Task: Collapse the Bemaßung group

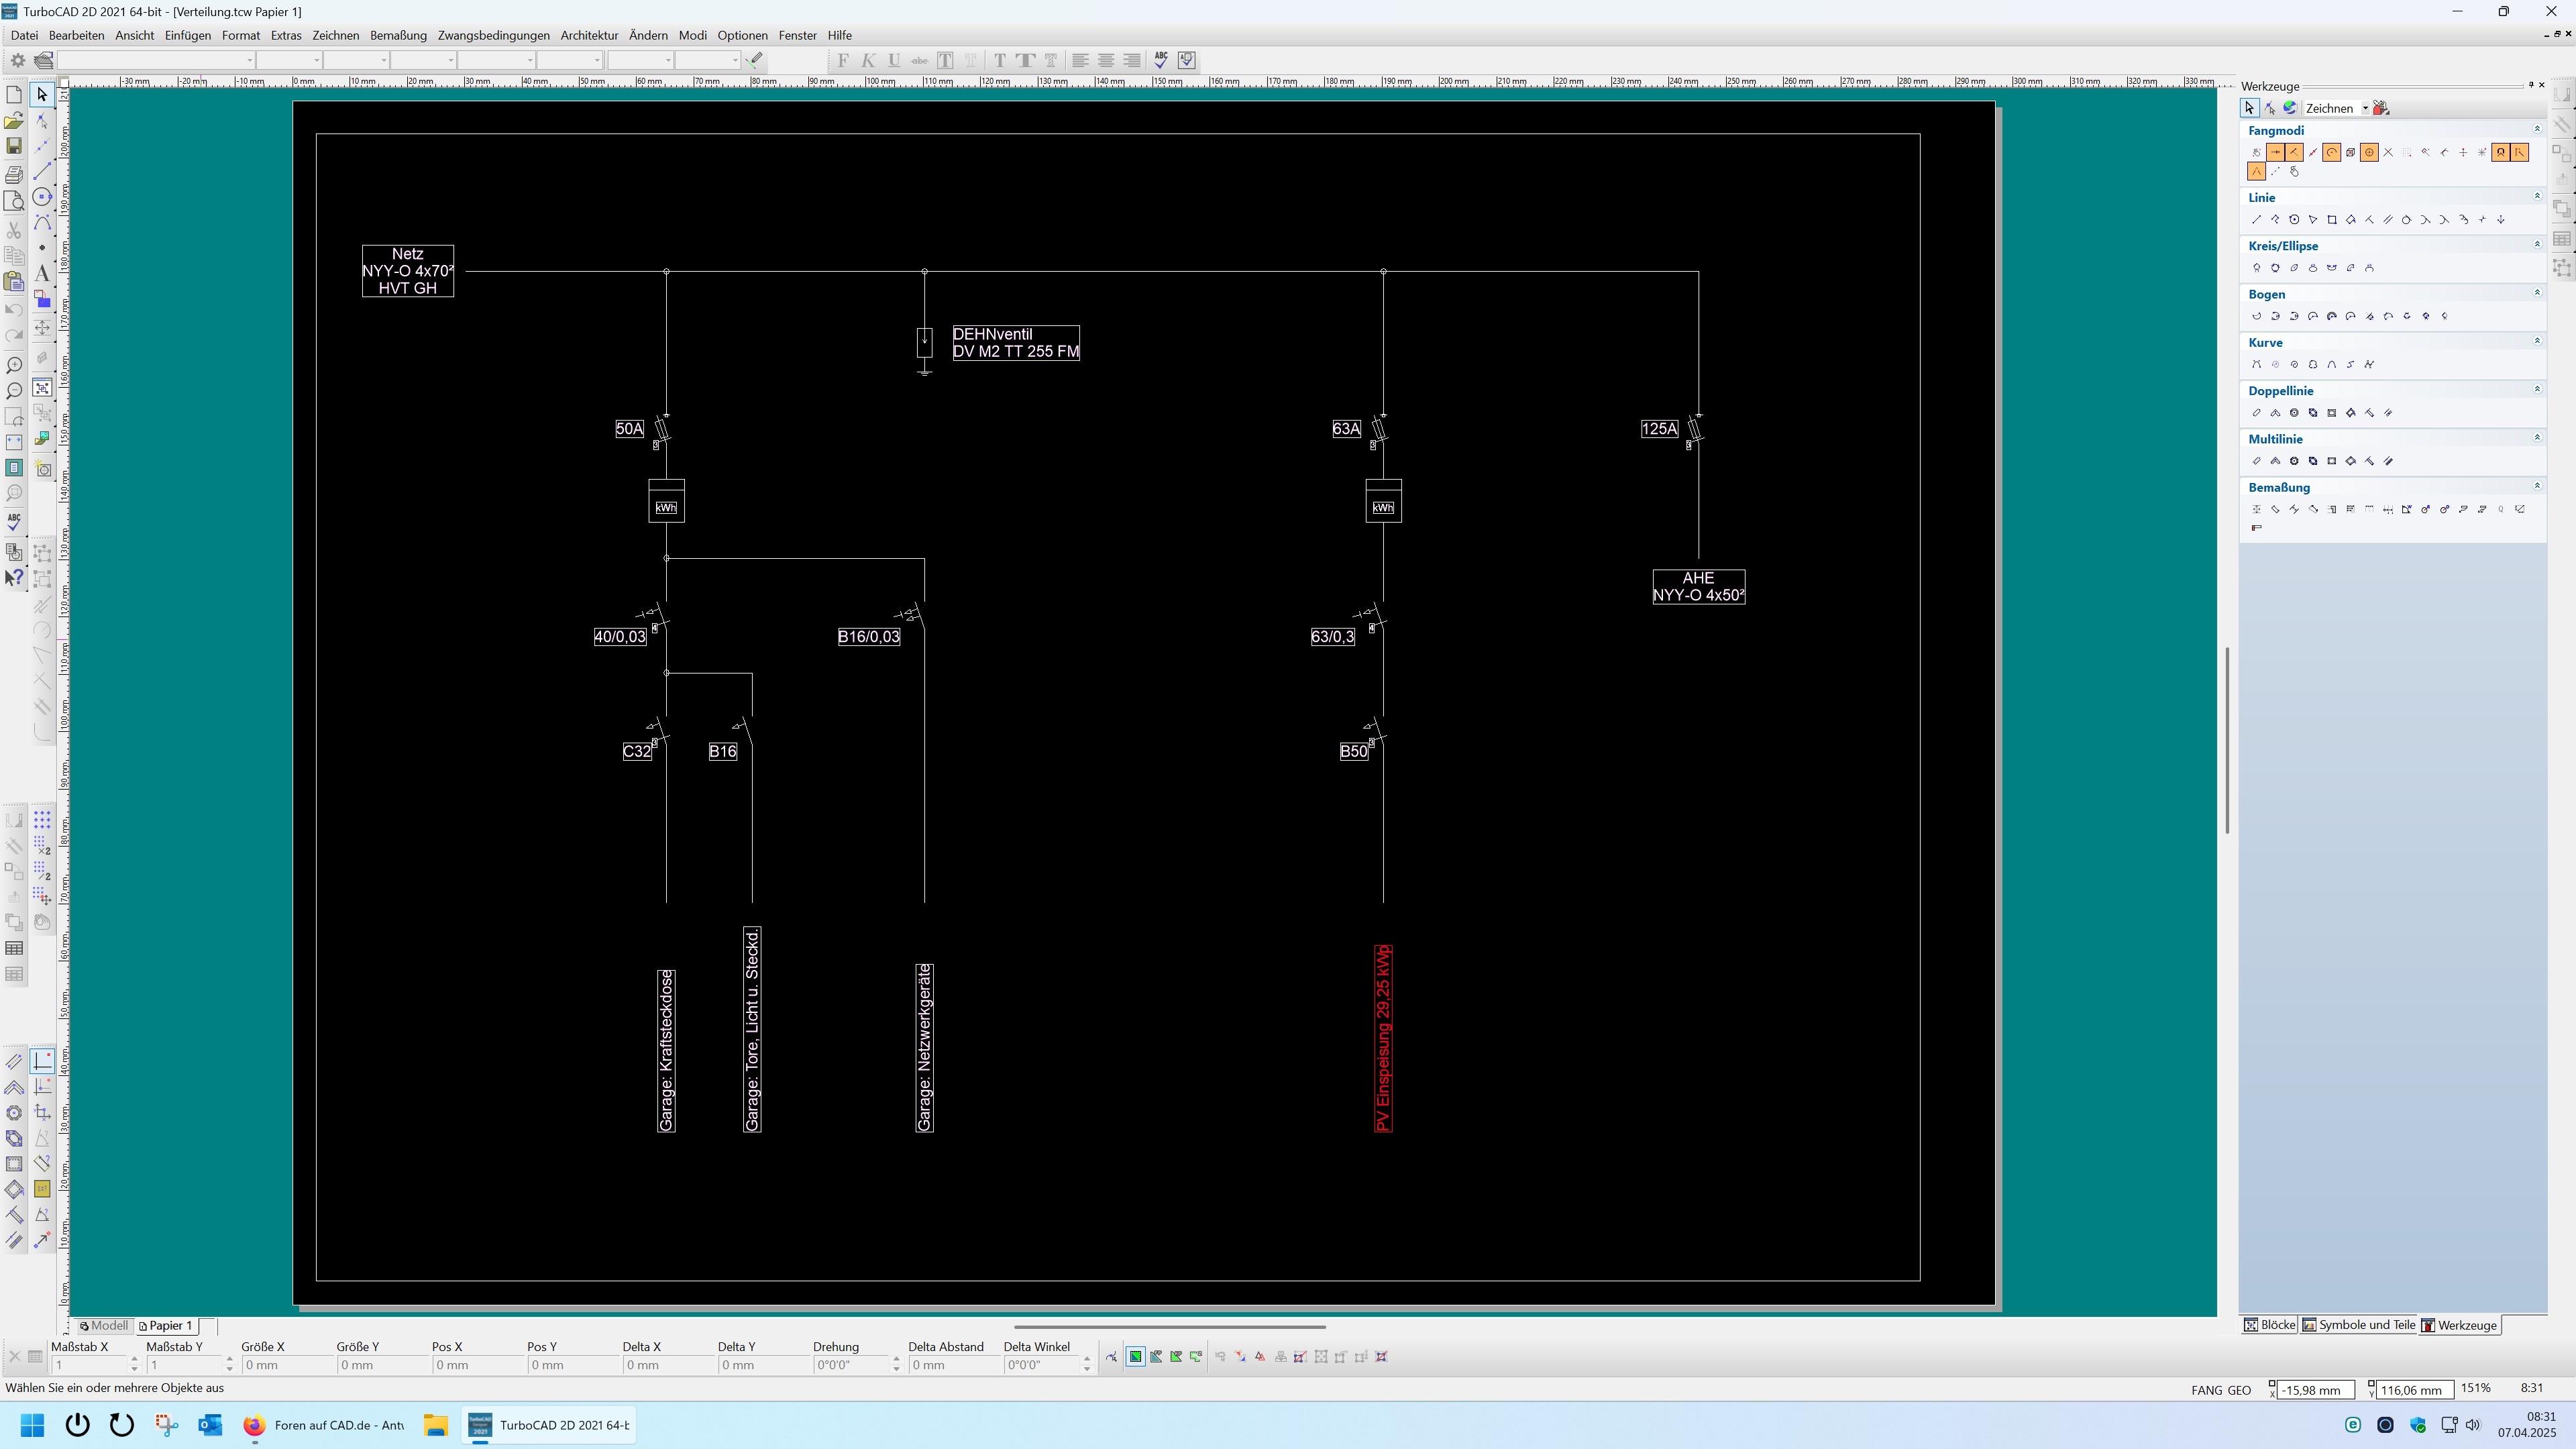Action: pos(2537,486)
